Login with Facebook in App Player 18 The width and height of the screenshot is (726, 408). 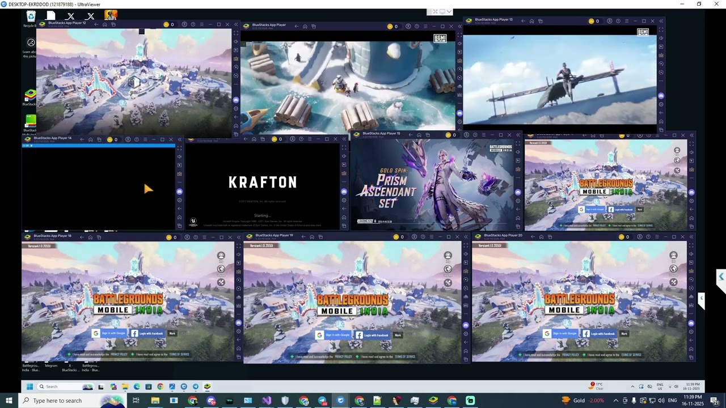pyautogui.click(x=147, y=334)
